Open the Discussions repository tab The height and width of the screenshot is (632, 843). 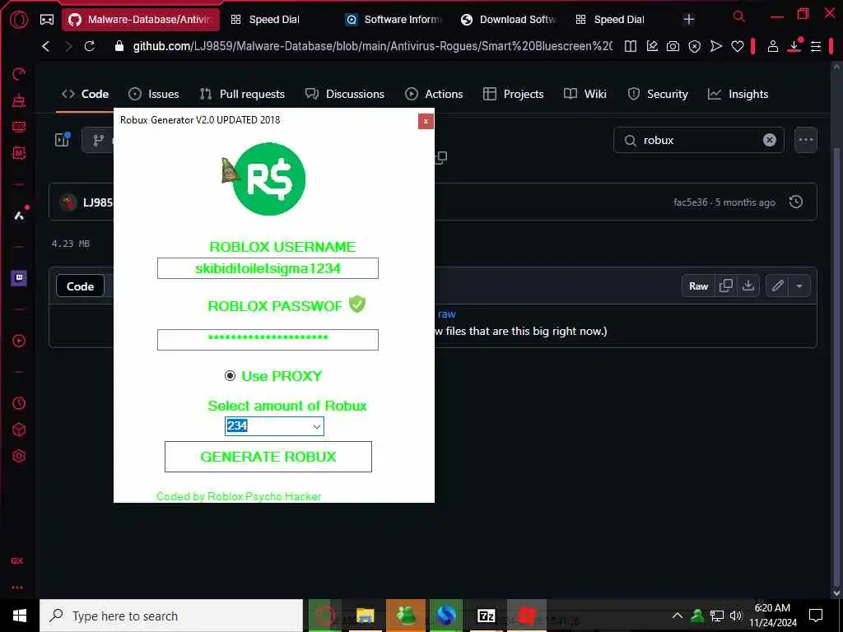coord(345,94)
